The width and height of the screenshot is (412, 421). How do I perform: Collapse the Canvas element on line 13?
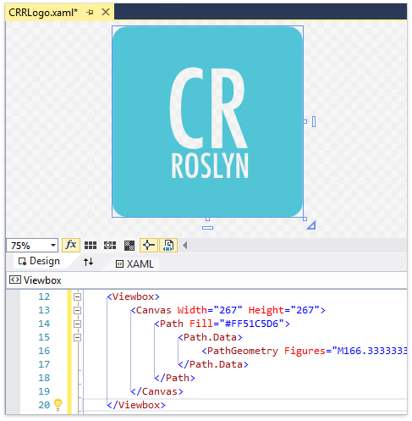(77, 310)
